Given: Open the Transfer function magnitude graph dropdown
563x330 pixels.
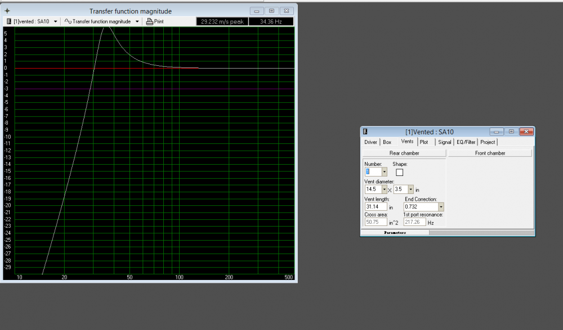Looking at the screenshot, I should 137,21.
